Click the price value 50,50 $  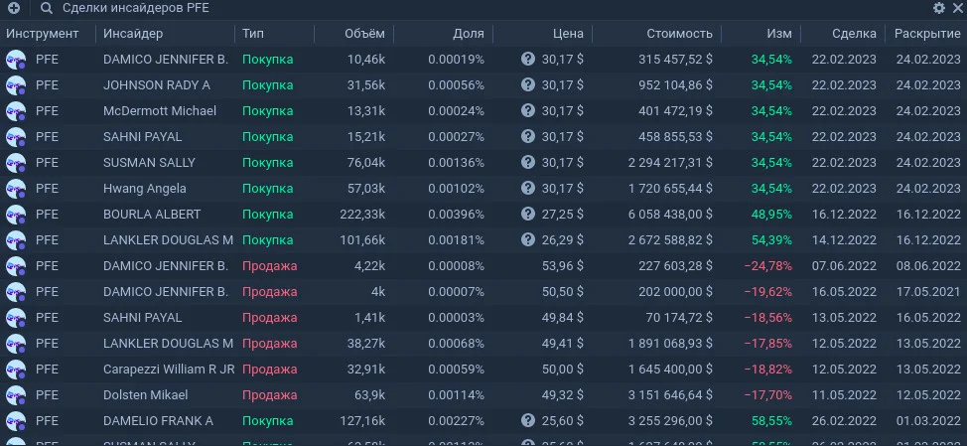pyautogui.click(x=563, y=292)
